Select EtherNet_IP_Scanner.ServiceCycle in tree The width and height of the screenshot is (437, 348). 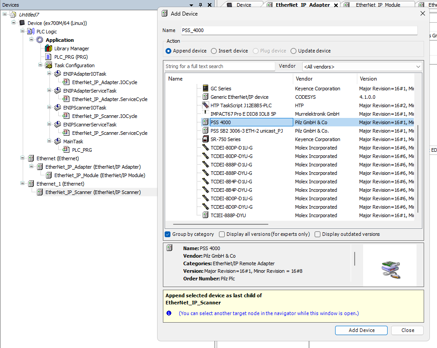coord(109,133)
